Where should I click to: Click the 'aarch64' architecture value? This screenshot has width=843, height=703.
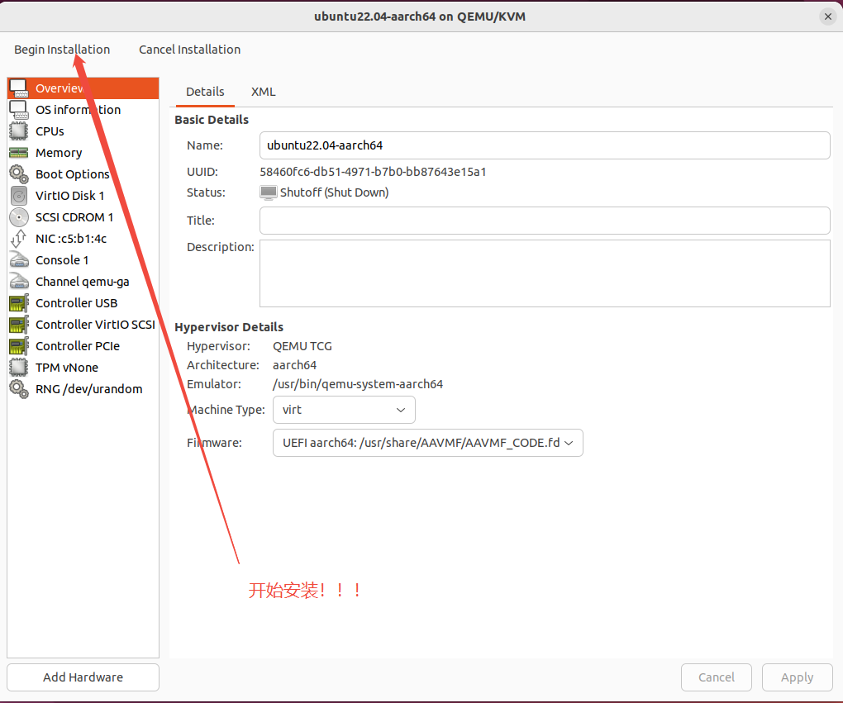(x=294, y=365)
